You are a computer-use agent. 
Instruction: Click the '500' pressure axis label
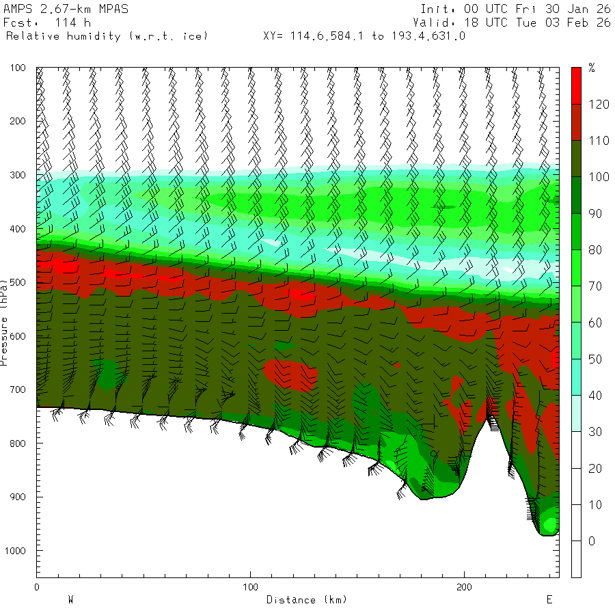pos(18,282)
